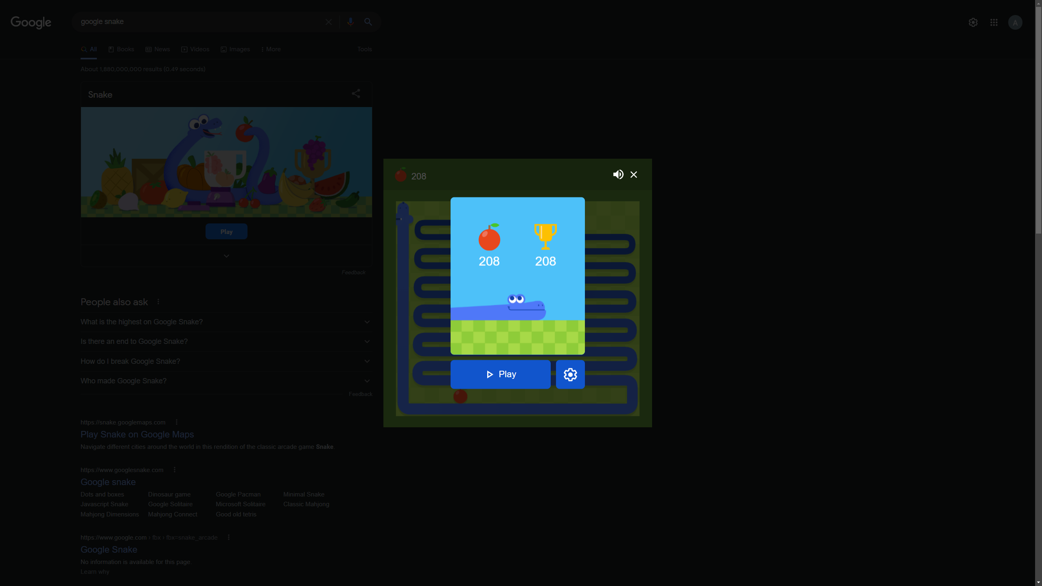Open options for snake.googlemaps.com result
The width and height of the screenshot is (1042, 586).
point(177,422)
